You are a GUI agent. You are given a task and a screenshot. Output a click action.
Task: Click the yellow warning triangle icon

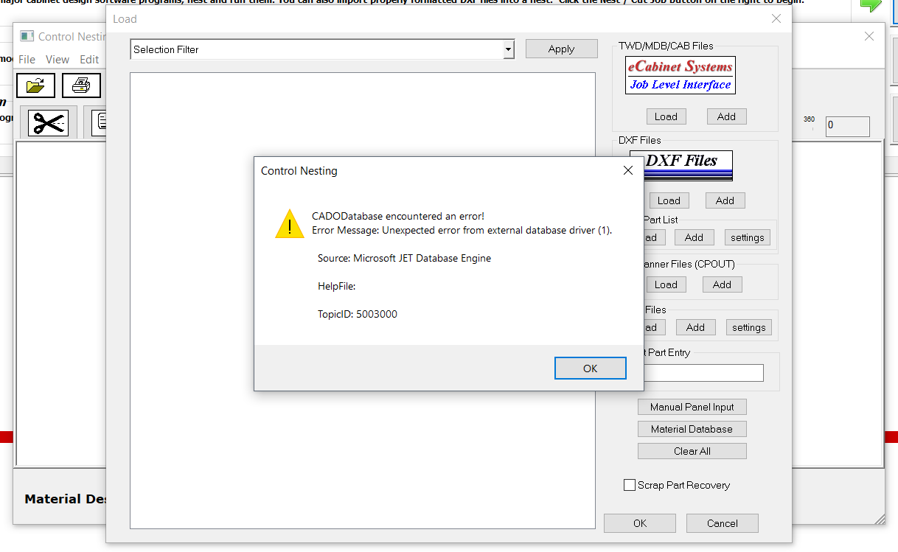point(289,224)
